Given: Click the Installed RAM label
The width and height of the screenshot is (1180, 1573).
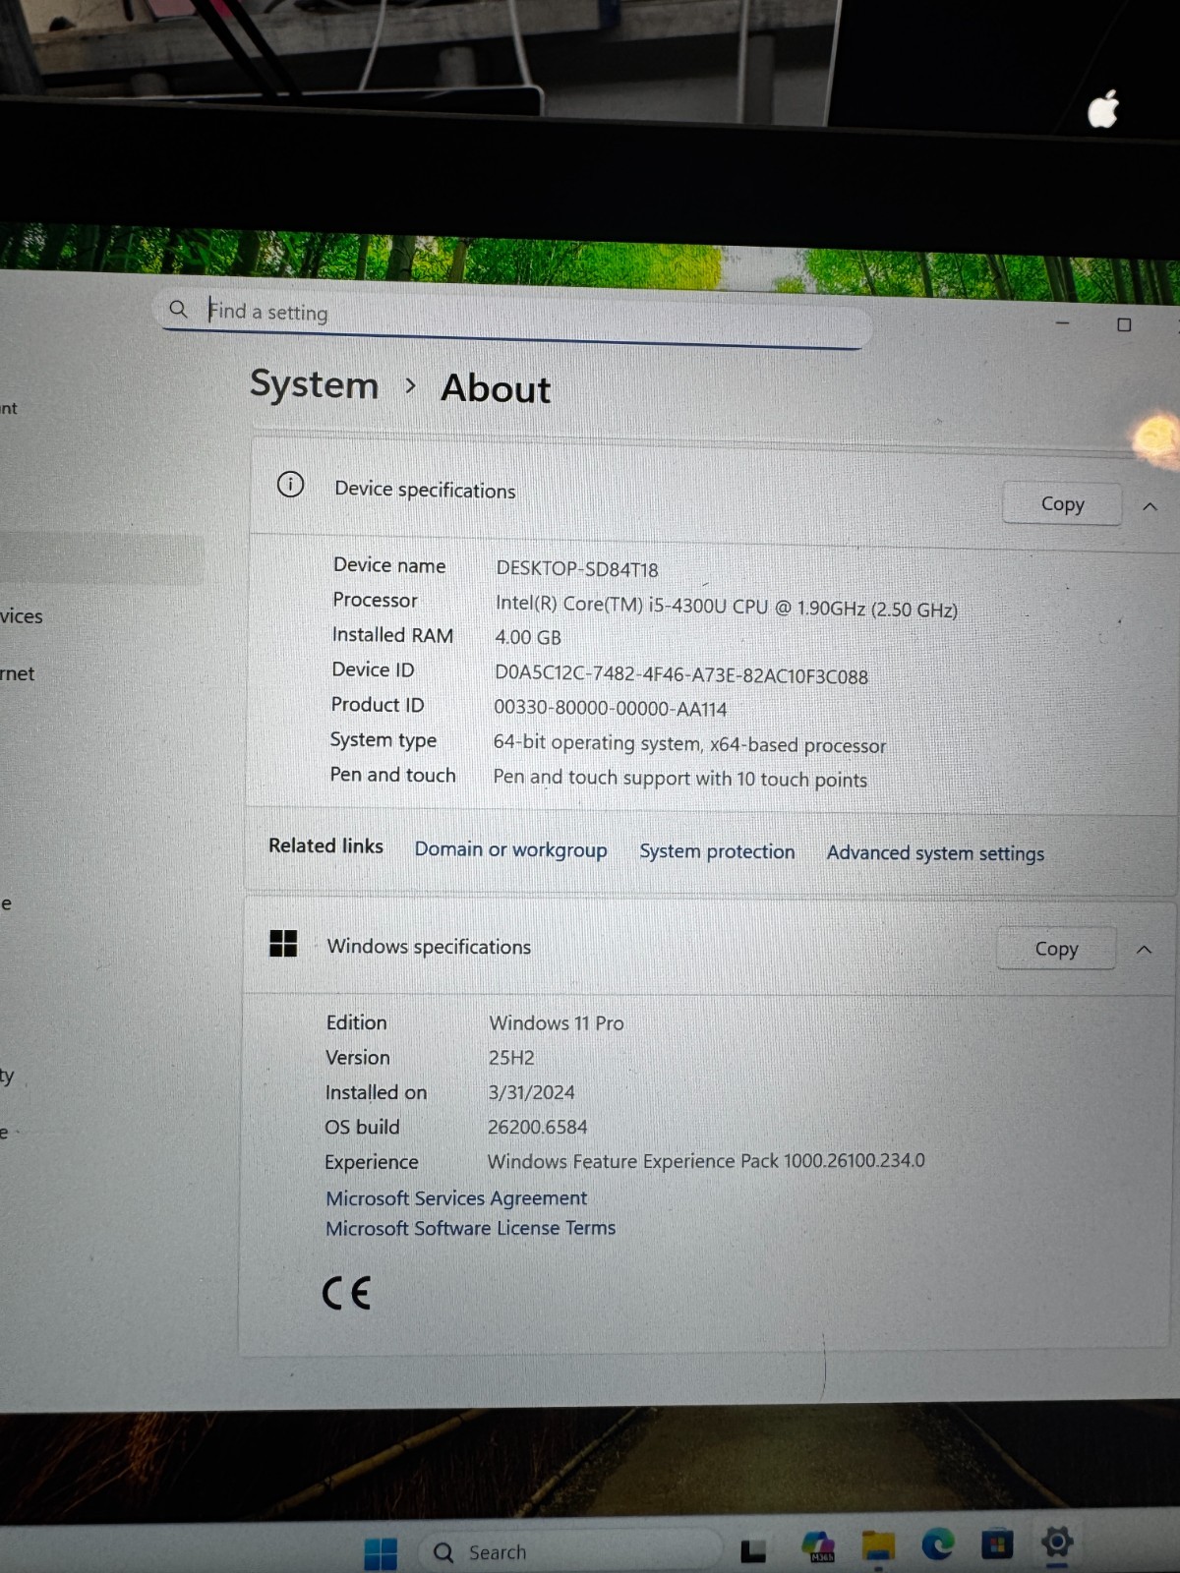Looking at the screenshot, I should [392, 635].
